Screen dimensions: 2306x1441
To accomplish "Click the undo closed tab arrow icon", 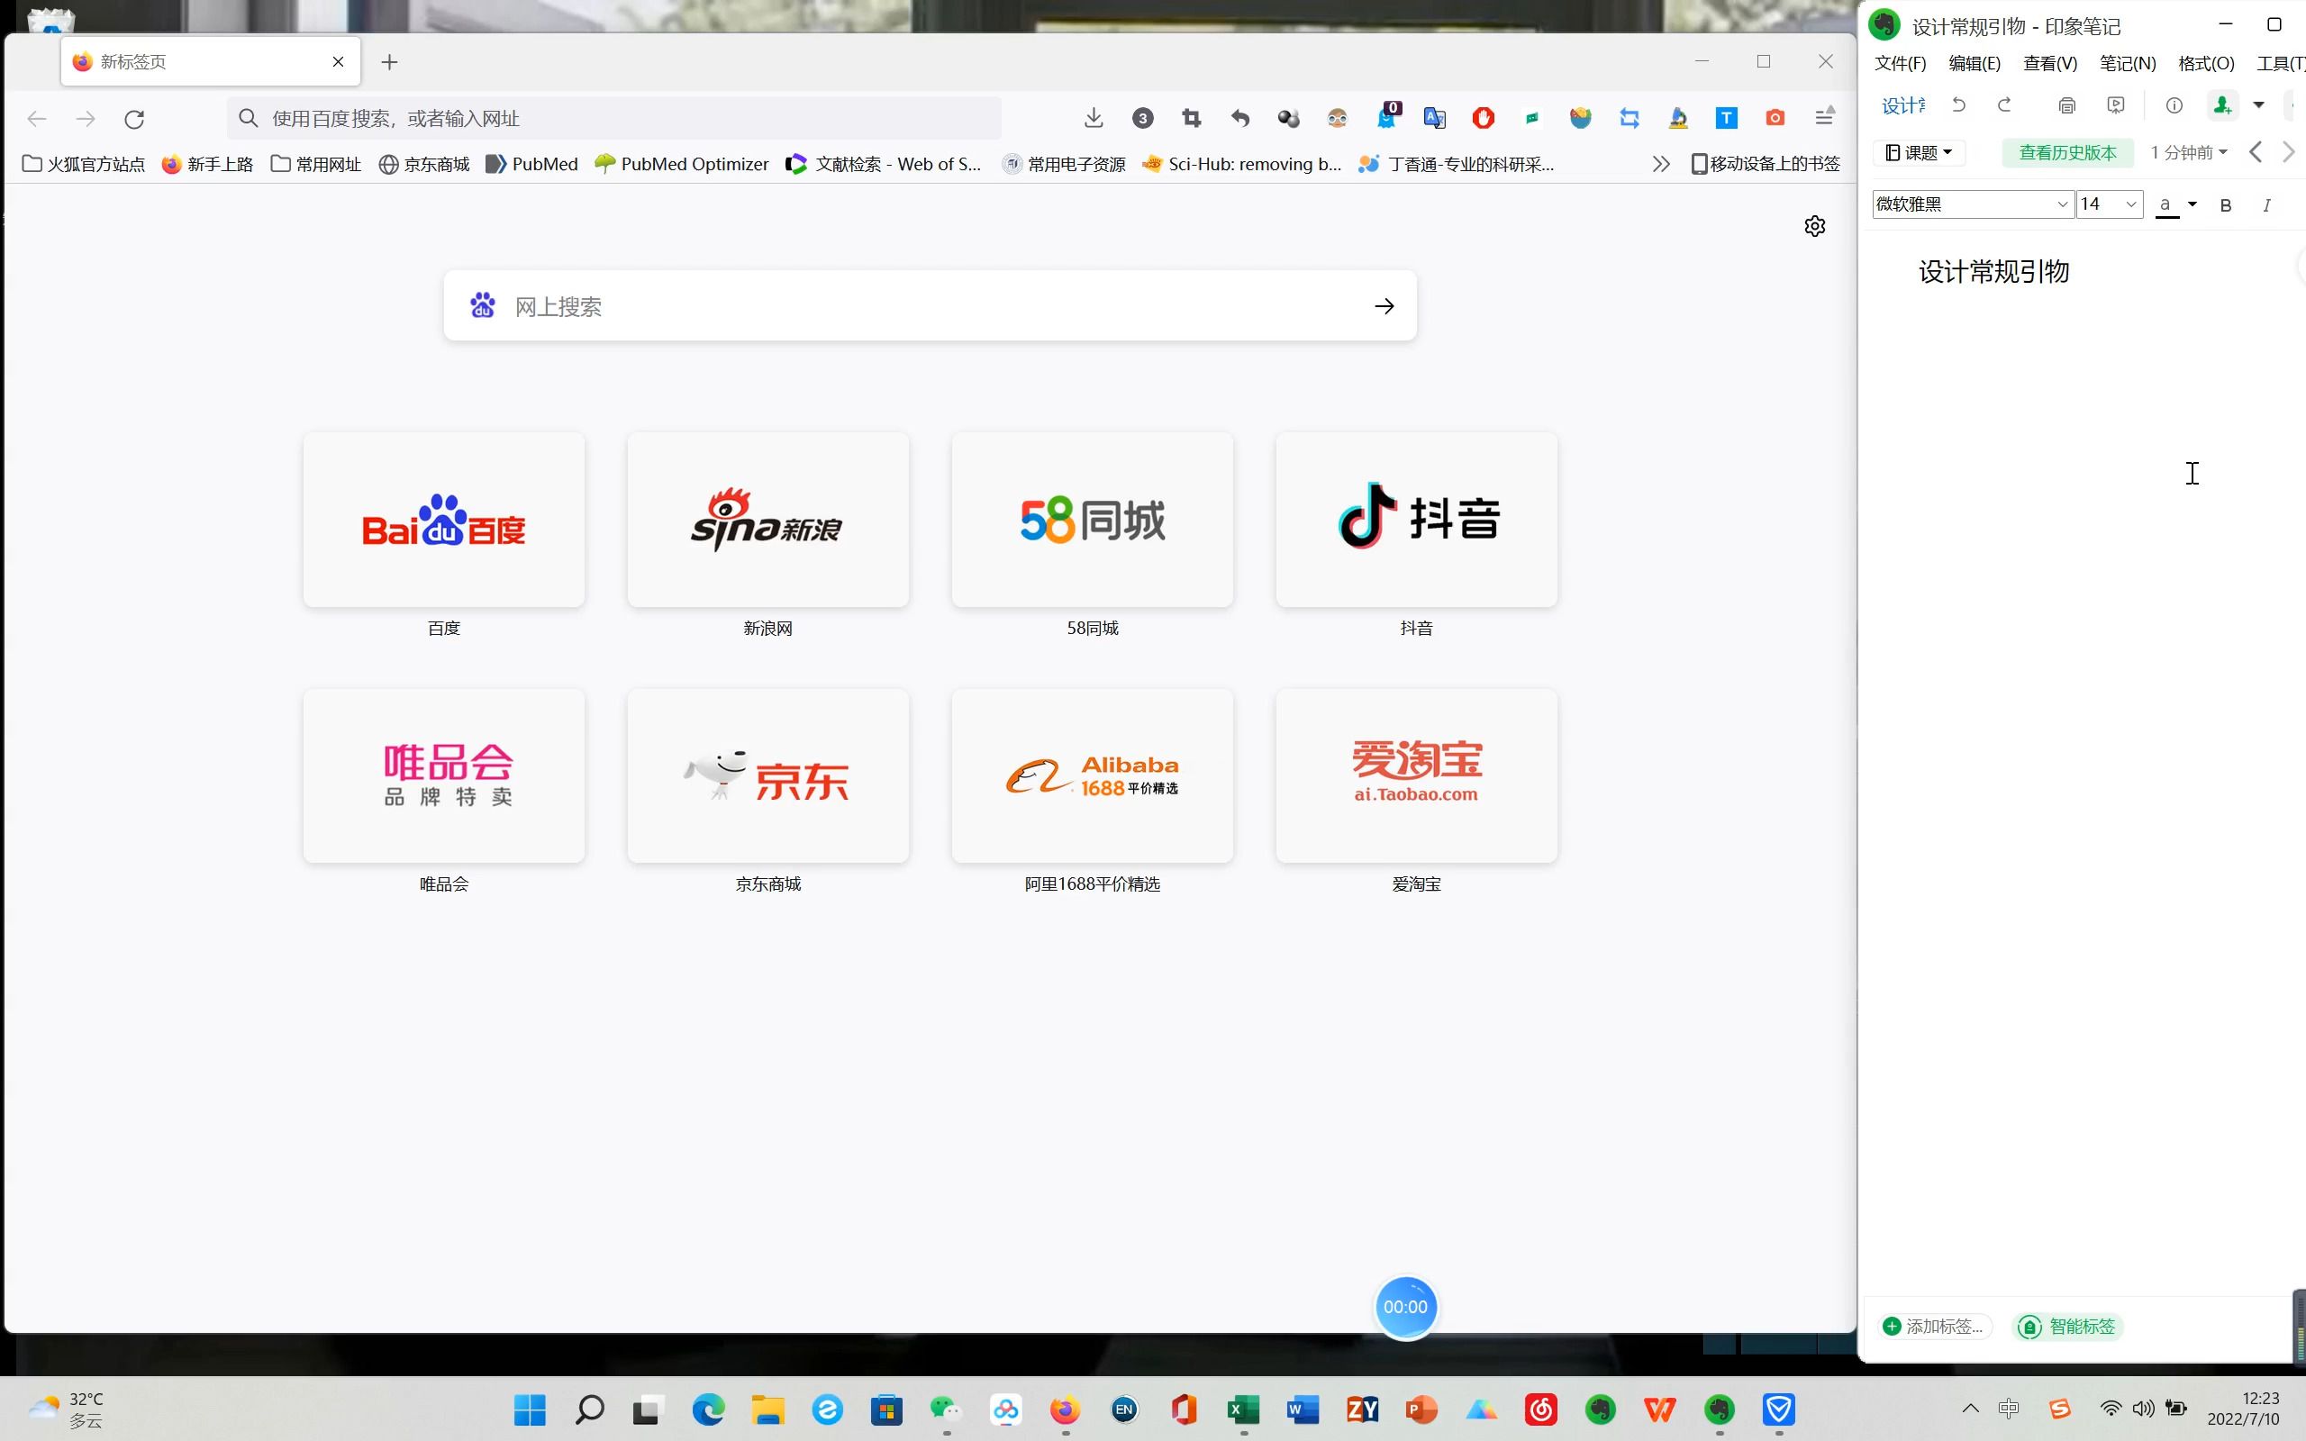I will [x=1239, y=118].
